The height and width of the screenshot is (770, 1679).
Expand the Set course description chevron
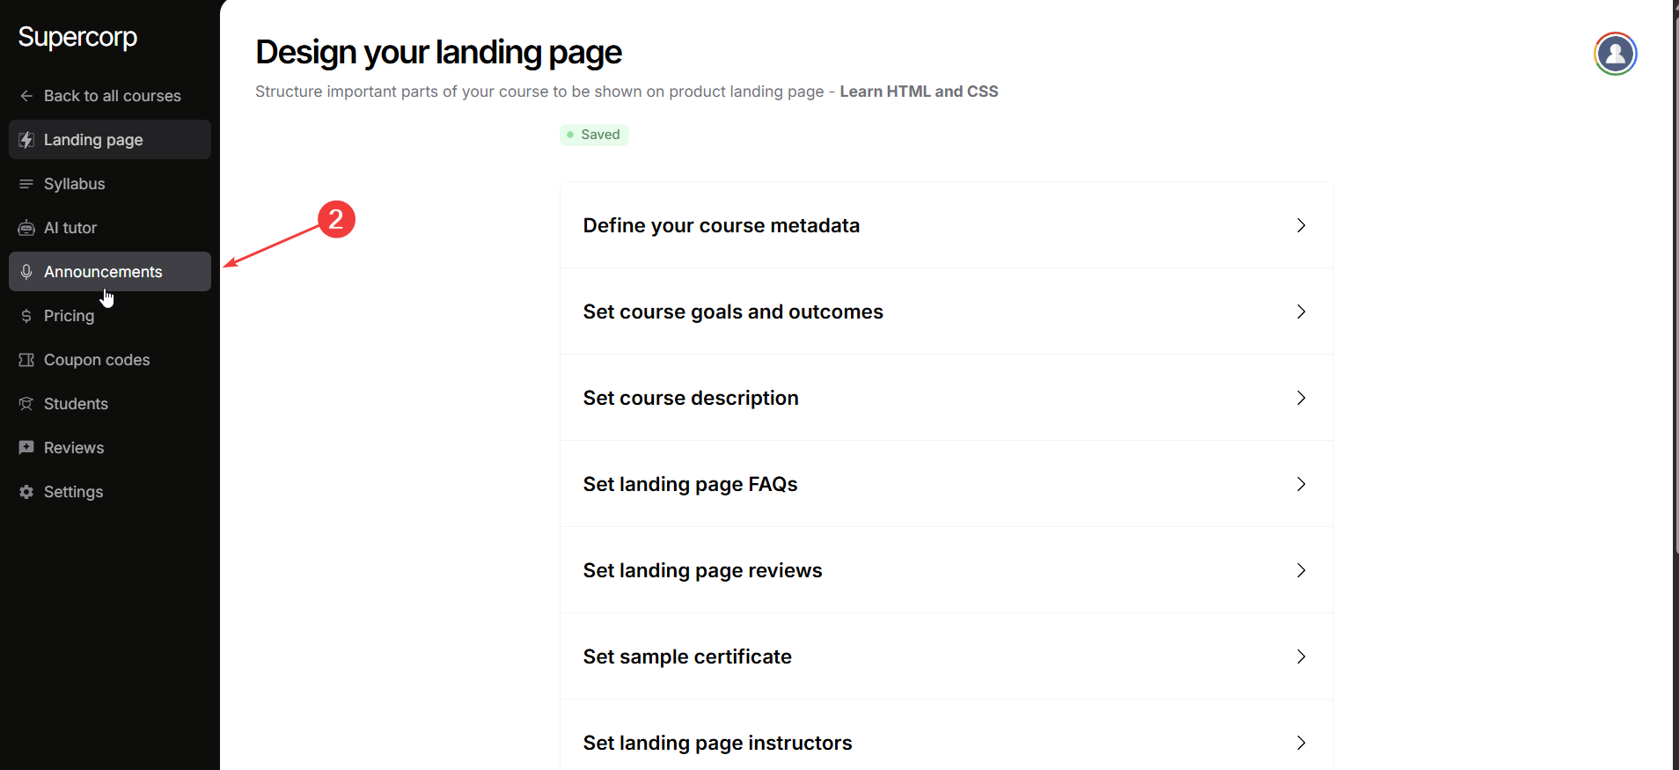click(1301, 398)
